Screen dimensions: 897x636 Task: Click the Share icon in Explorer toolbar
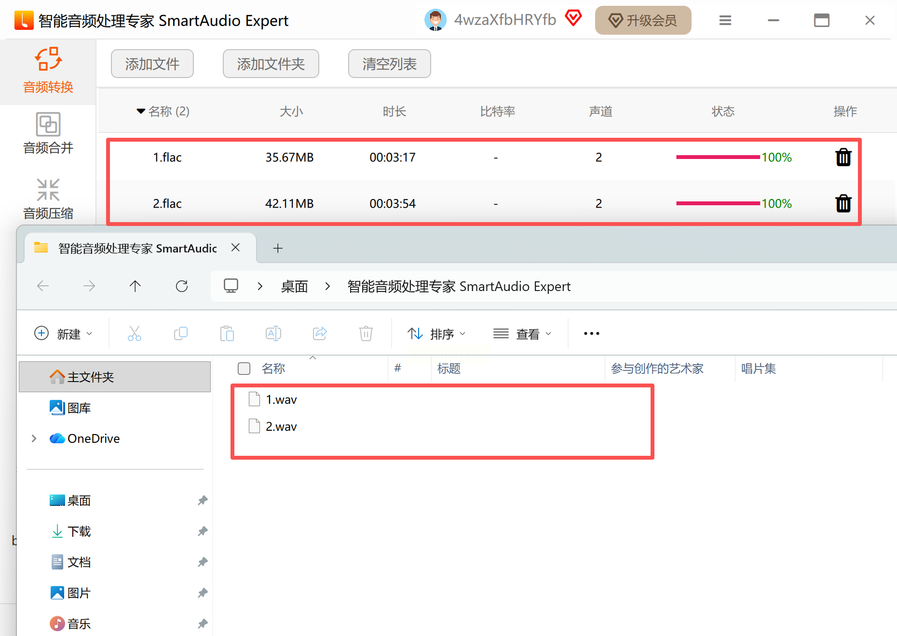point(320,333)
